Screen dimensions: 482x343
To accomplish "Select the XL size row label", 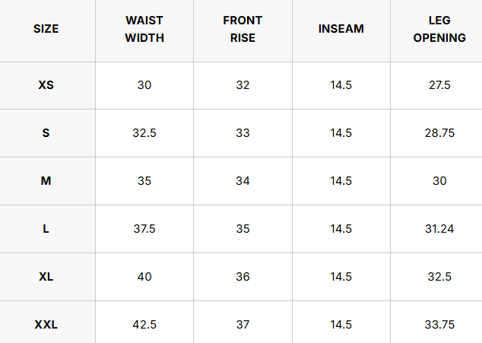I will (46, 277).
